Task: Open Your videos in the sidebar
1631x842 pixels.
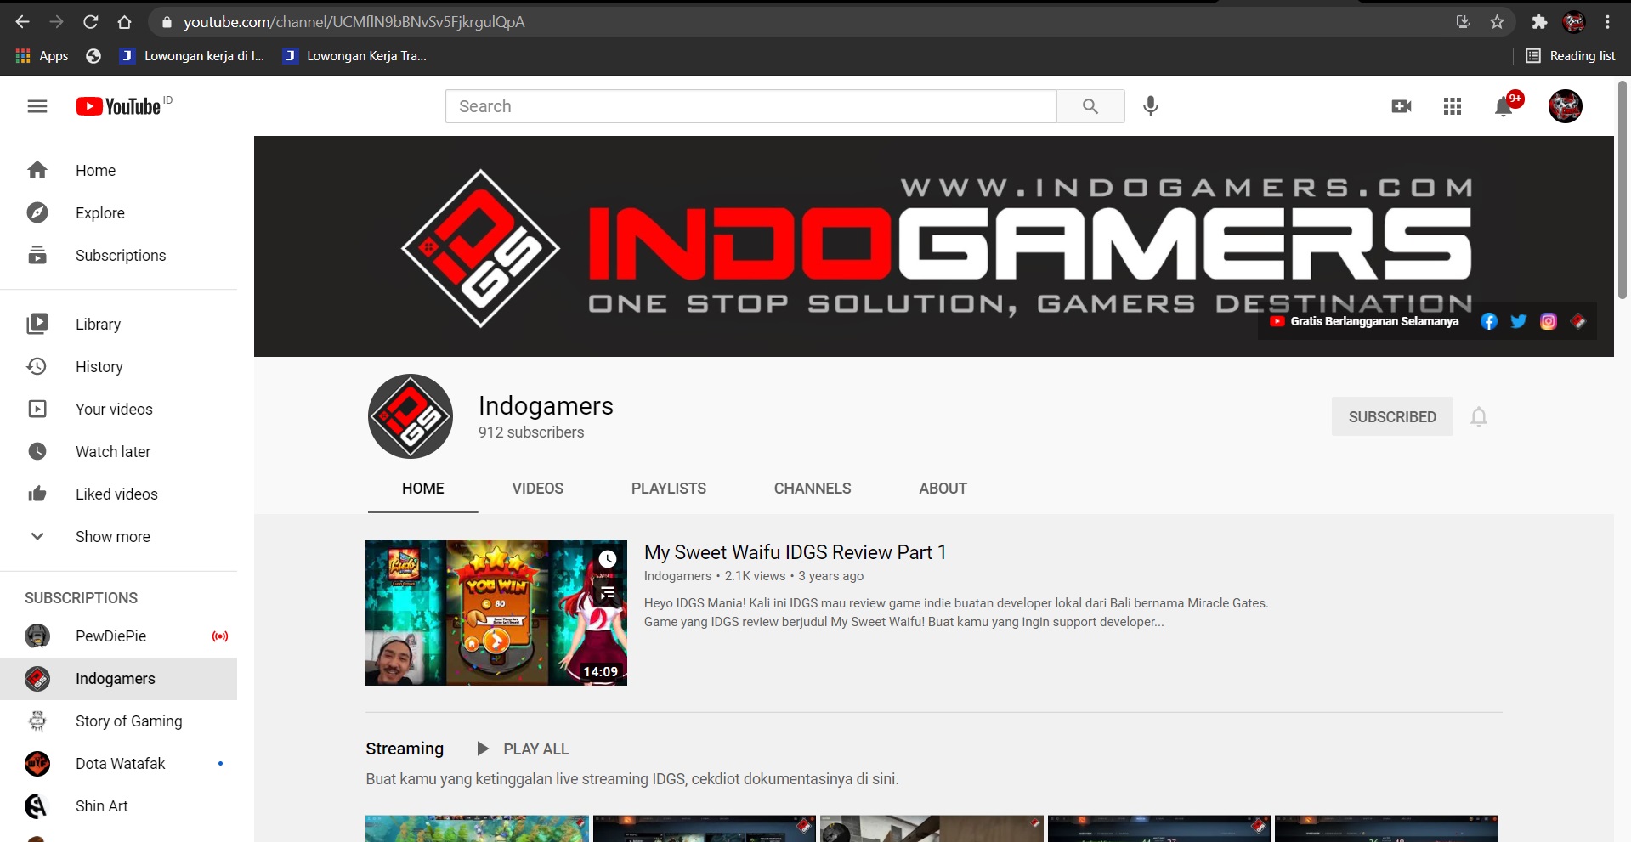Action: click(118, 409)
